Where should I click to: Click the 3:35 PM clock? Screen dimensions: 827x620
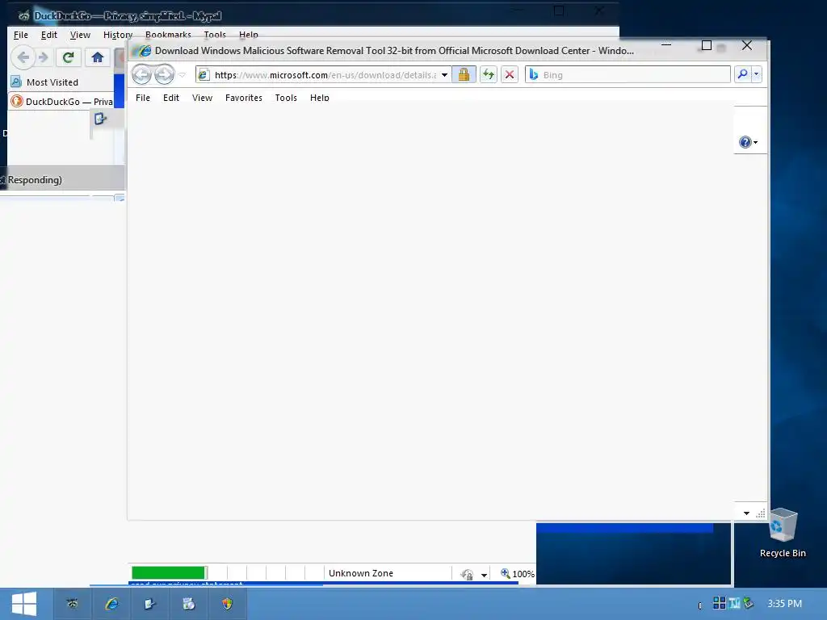pos(784,603)
